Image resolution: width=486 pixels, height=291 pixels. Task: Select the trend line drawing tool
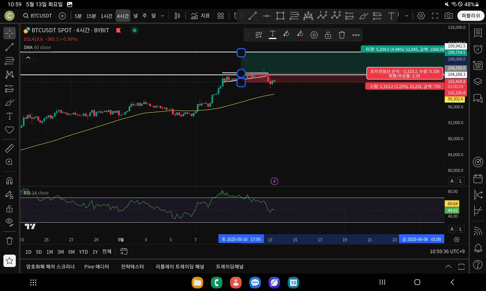pos(9,47)
